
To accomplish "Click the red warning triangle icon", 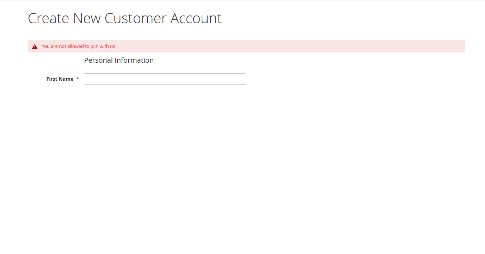I will coord(35,47).
